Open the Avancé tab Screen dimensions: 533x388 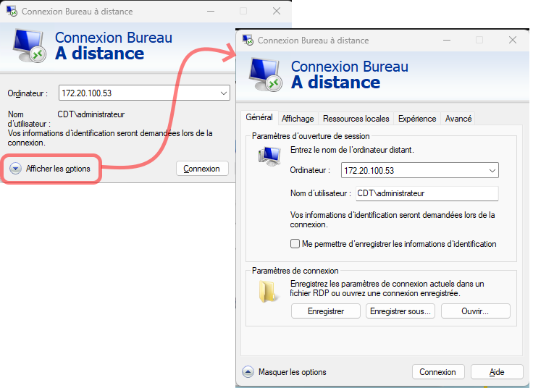pos(458,119)
